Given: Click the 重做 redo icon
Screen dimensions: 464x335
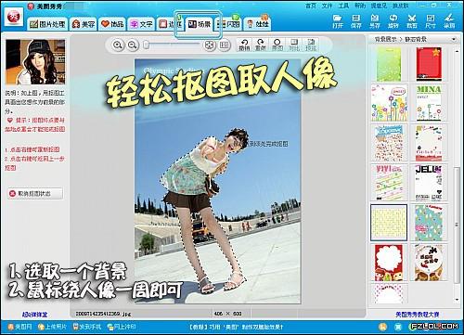Looking at the screenshot, I should tap(261, 45).
